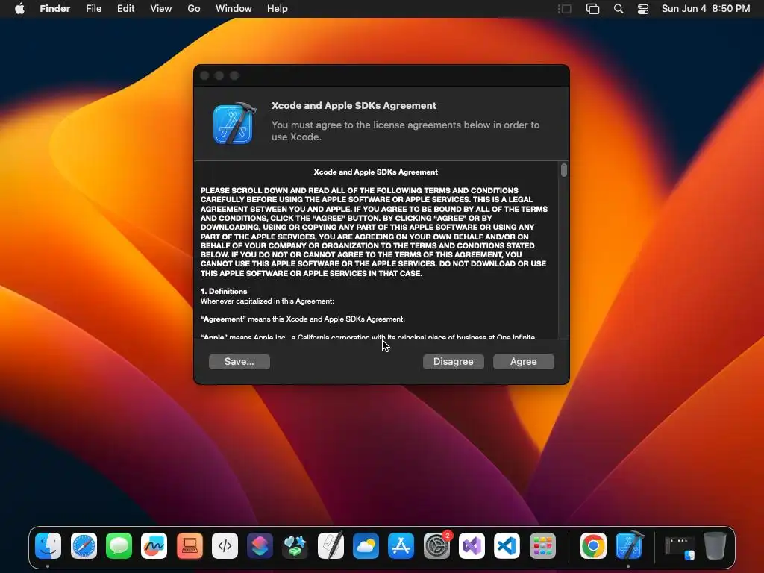The width and height of the screenshot is (764, 573).
Task: Click the 'Xcode and Apple SDKs Agreement' dialog title
Action: pos(354,106)
